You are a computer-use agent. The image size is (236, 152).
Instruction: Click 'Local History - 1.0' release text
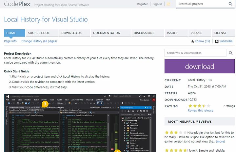[200, 80]
